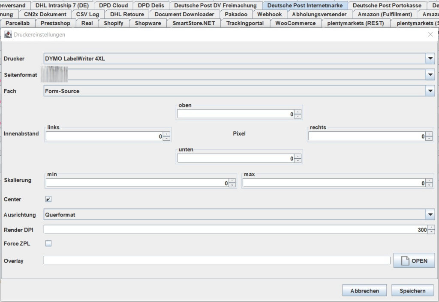Decrease the rechts padding value

(429, 138)
